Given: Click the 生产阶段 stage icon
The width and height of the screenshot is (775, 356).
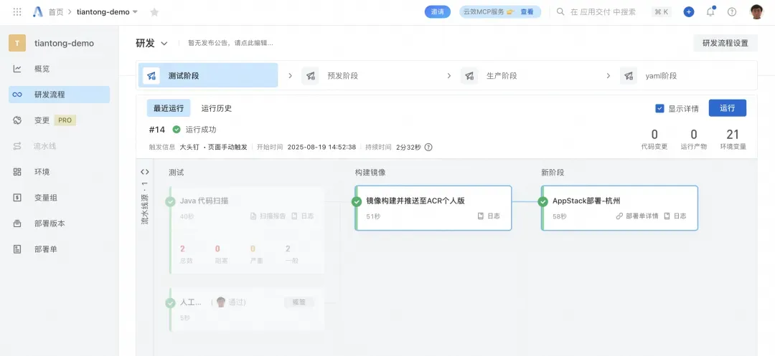Looking at the screenshot, I should [469, 76].
